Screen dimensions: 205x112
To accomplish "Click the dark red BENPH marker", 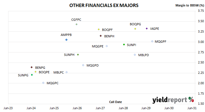I will (101, 36).
